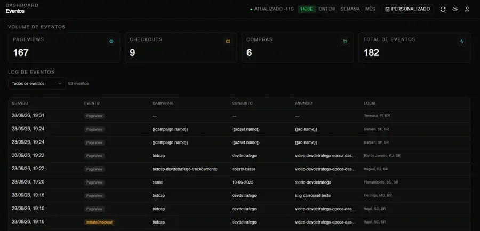Viewport: 480px width, 231px height.
Task: Click the Conjunto column header
Action: tap(242, 103)
